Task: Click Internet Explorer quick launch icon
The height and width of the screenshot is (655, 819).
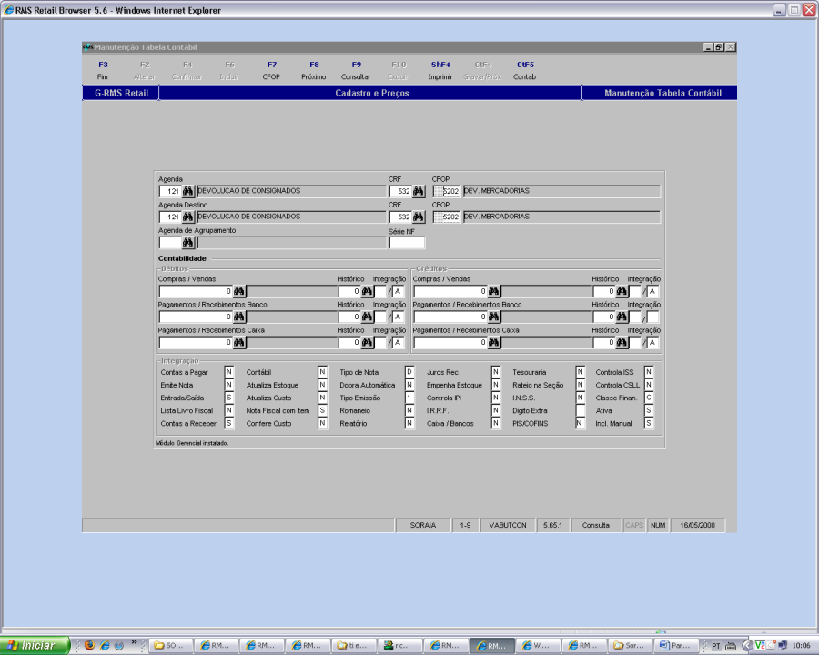Action: pyautogui.click(x=105, y=646)
